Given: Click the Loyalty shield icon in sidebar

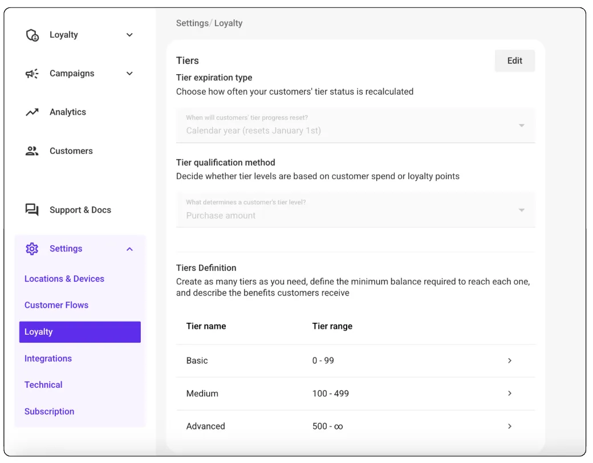Looking at the screenshot, I should pyautogui.click(x=32, y=35).
